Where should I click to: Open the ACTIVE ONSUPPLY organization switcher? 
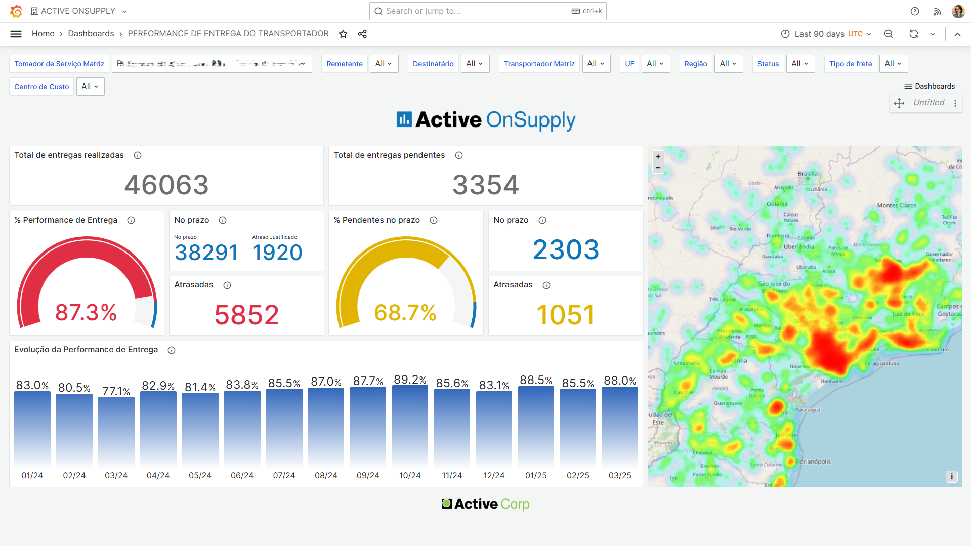pos(79,11)
